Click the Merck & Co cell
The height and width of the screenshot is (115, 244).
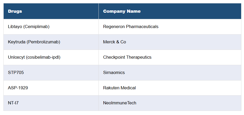[x=114, y=42]
